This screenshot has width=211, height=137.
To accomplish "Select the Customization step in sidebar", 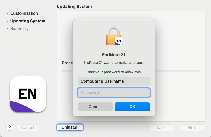I will [24, 13].
